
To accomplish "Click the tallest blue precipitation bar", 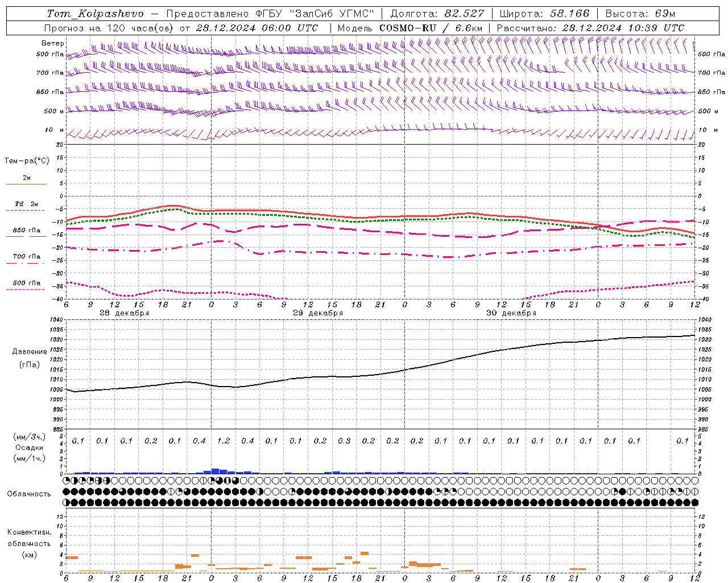I will pyautogui.click(x=215, y=471).
